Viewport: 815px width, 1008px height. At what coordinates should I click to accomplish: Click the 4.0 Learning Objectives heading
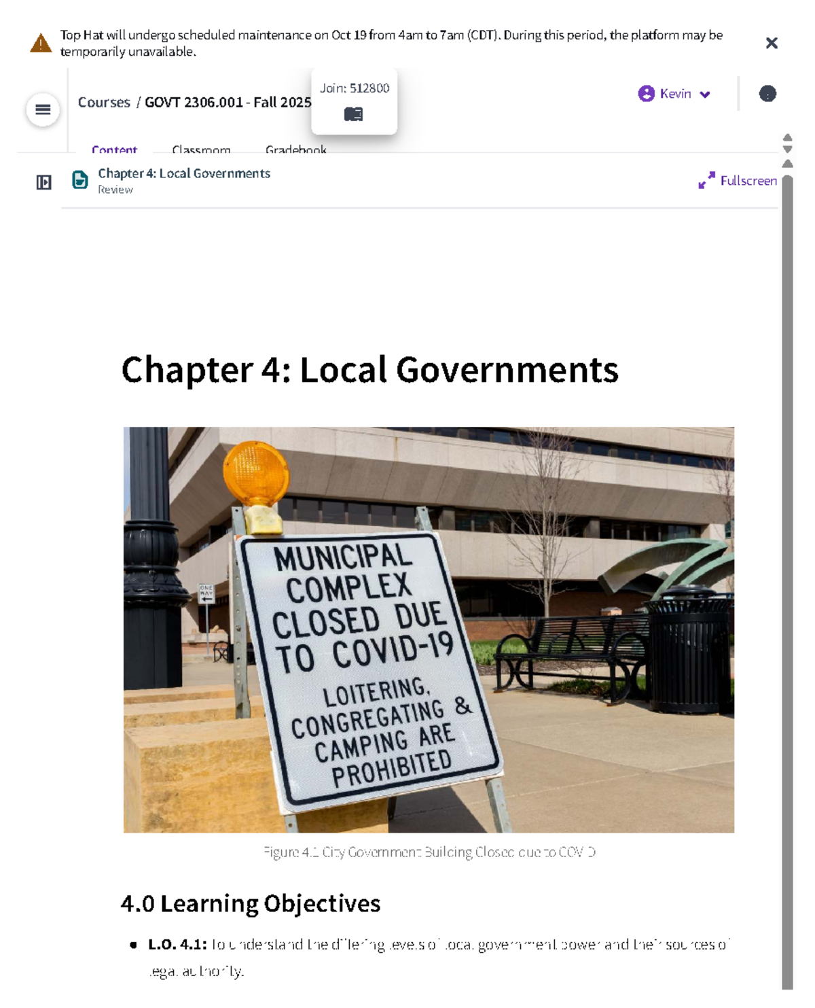(251, 903)
